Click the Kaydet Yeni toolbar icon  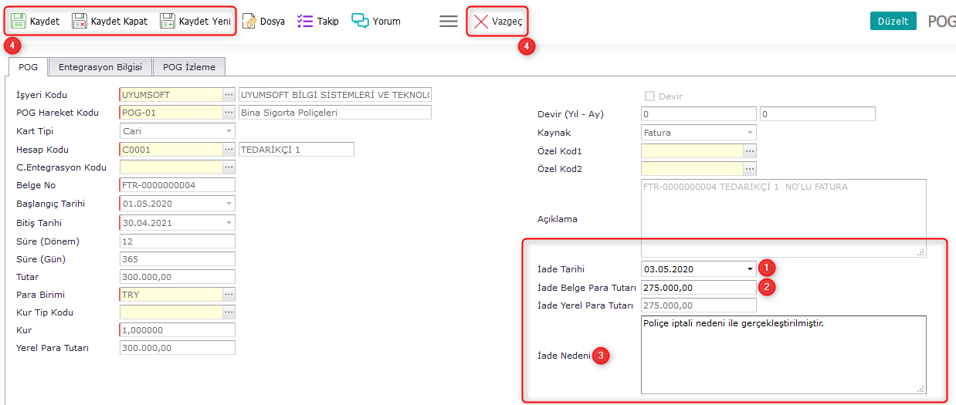click(x=168, y=22)
